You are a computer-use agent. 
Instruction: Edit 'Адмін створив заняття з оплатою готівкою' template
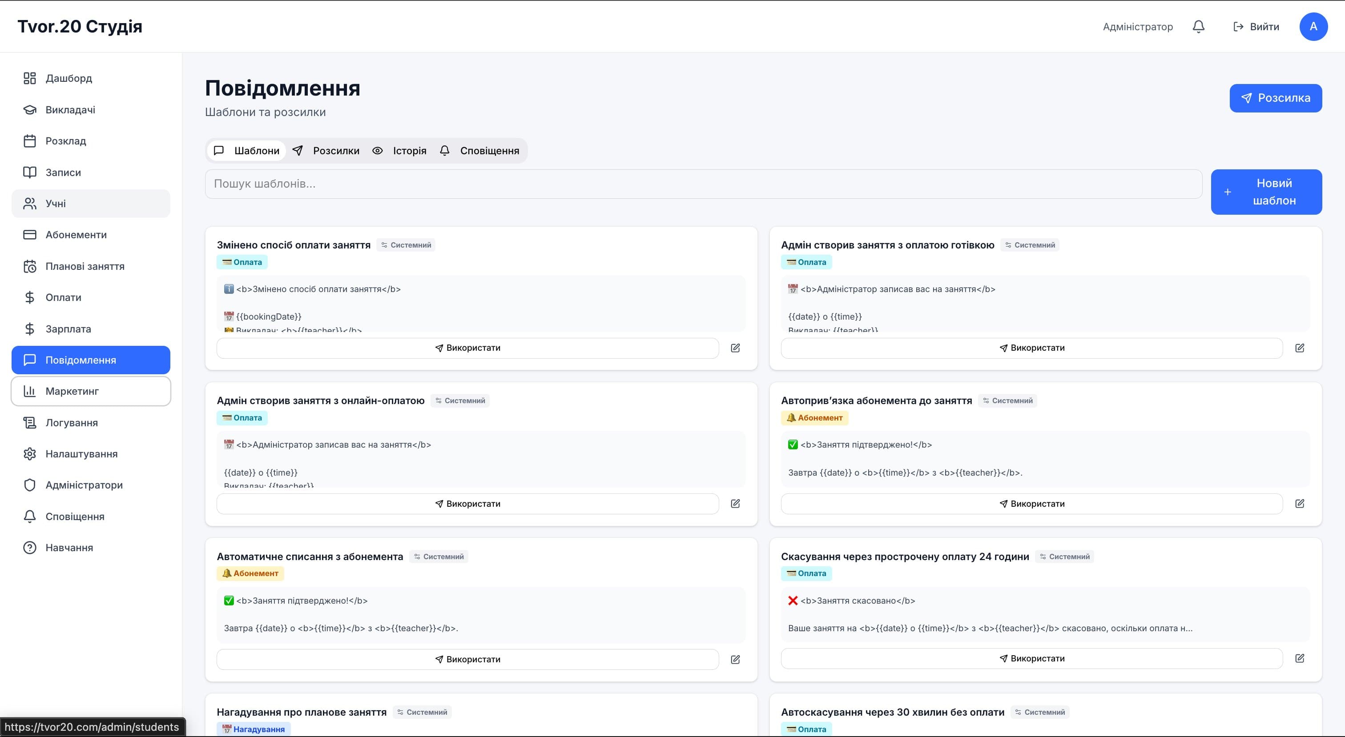point(1300,348)
